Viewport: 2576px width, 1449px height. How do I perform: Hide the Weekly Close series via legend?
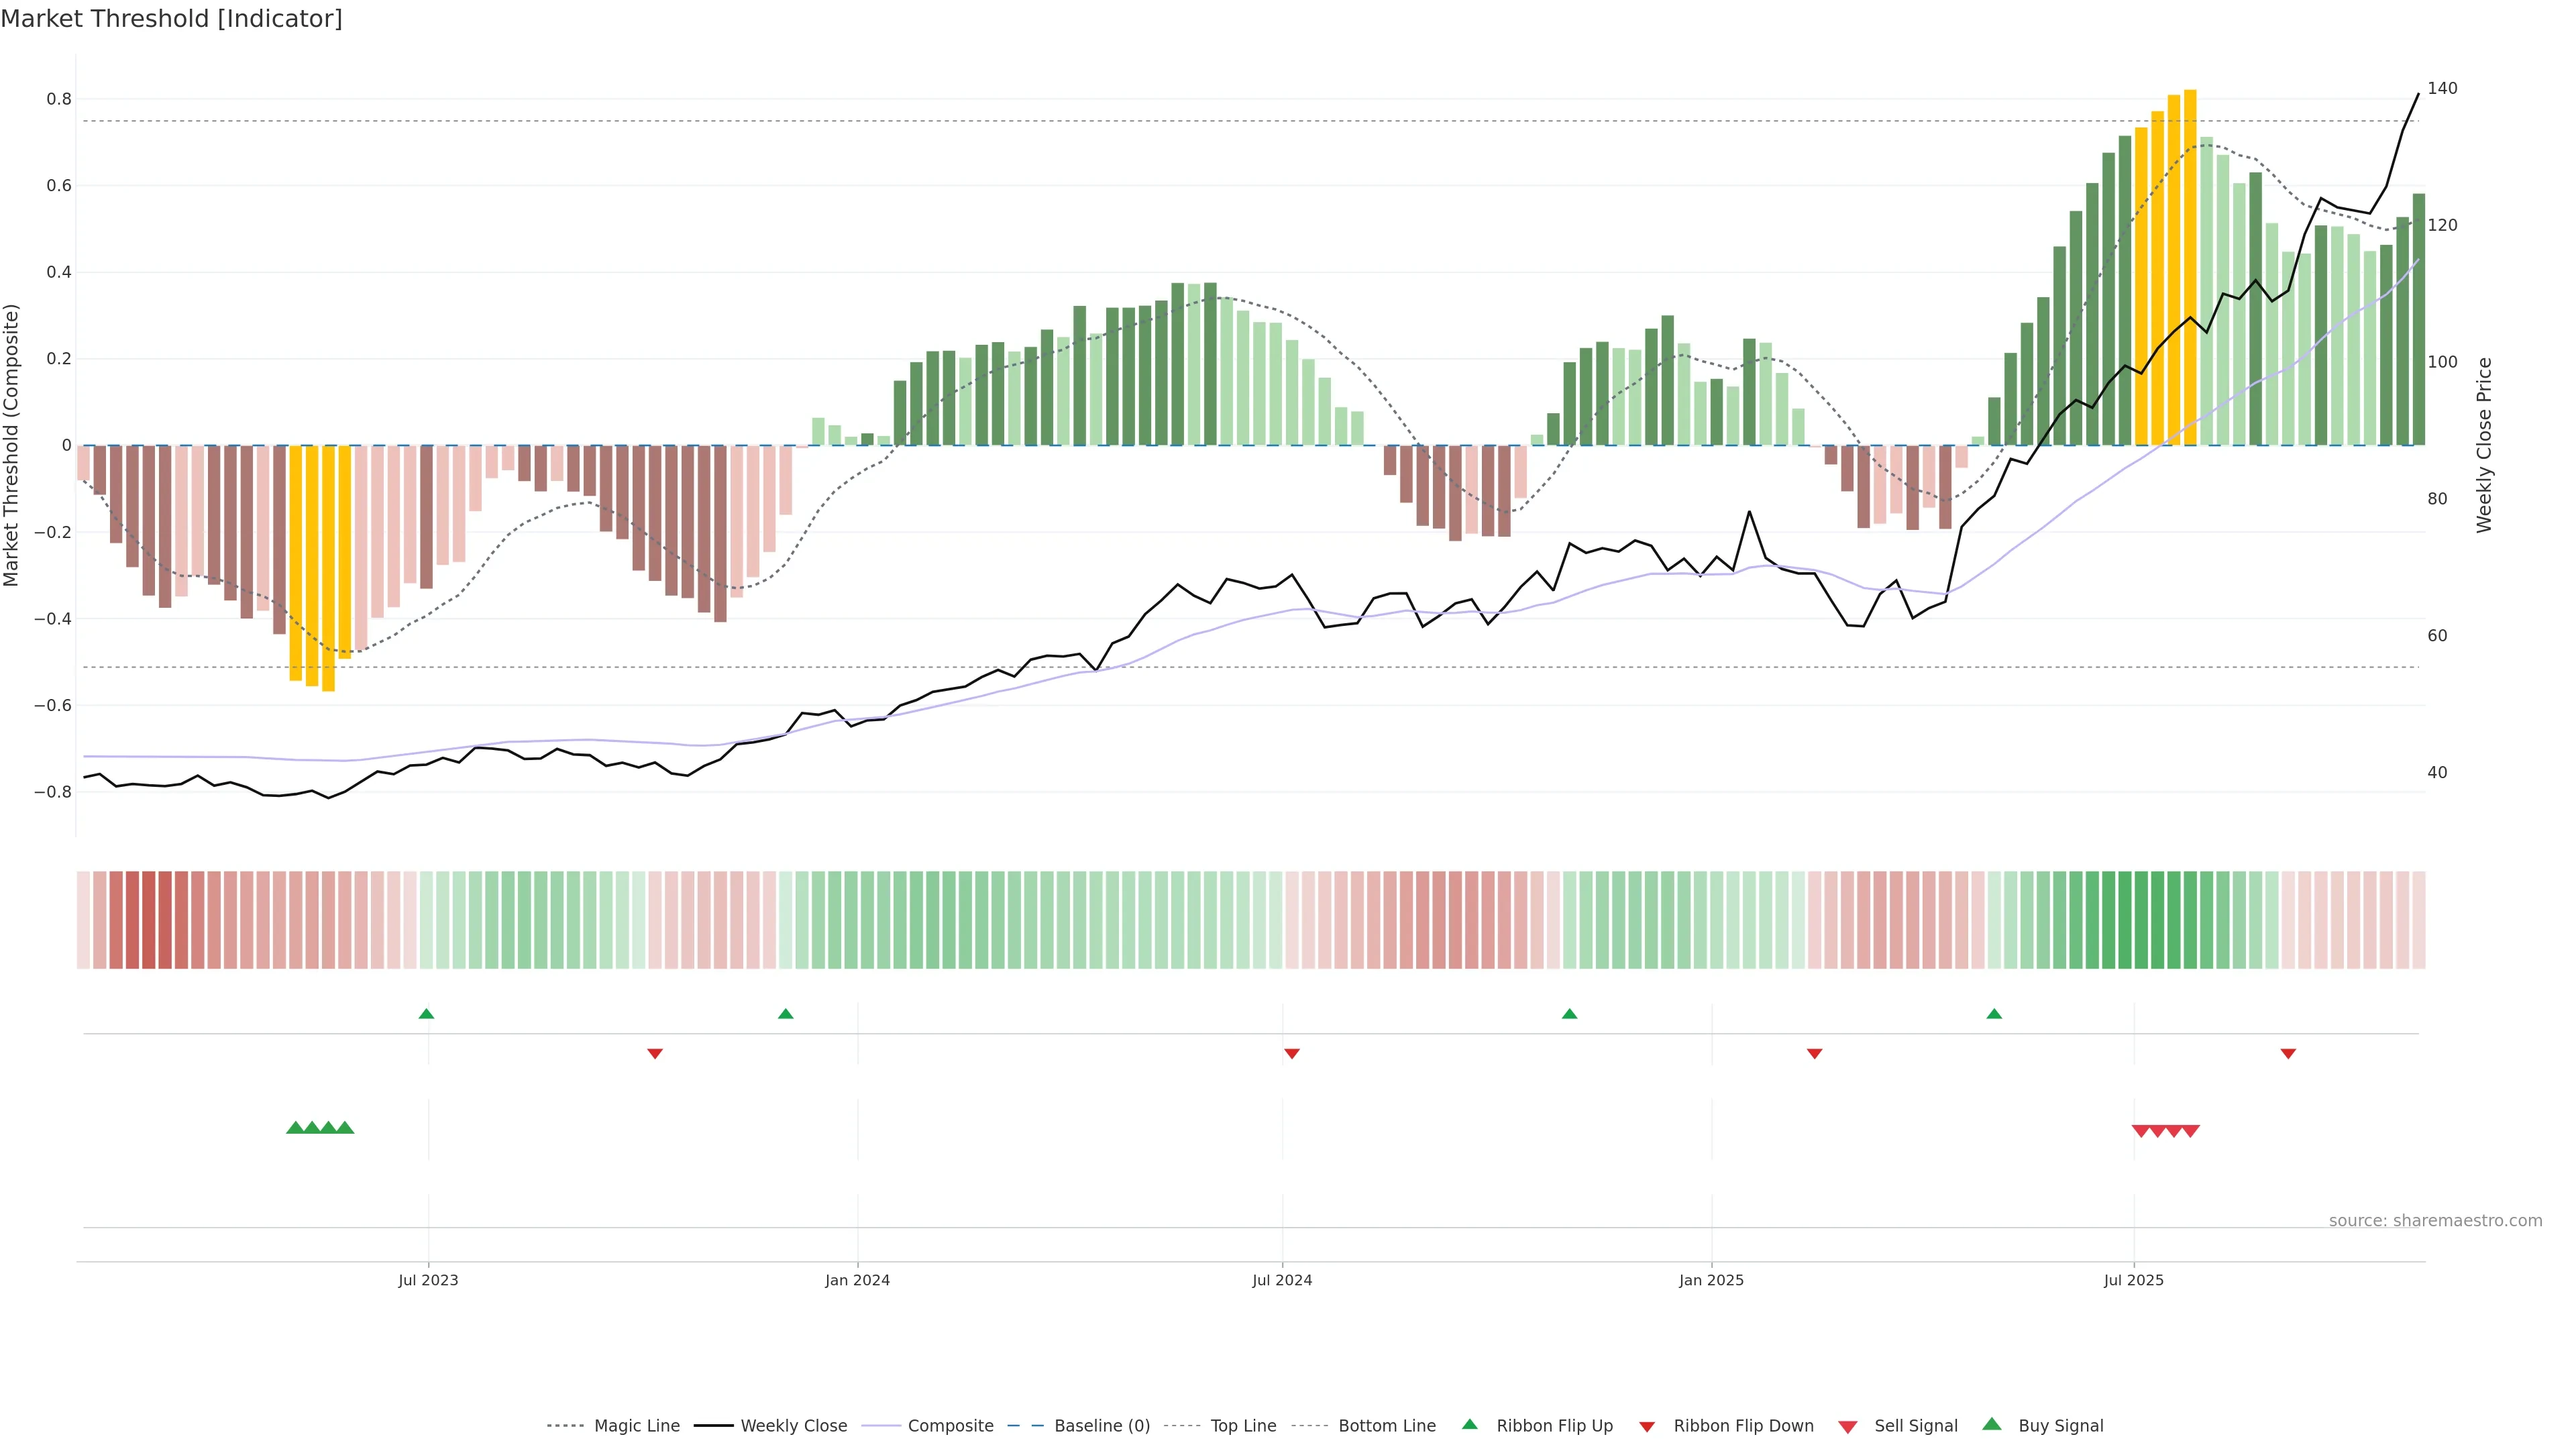pyautogui.click(x=793, y=1426)
